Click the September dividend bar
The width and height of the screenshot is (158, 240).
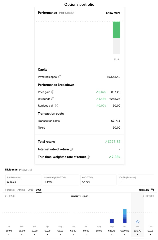[x=112, y=221]
